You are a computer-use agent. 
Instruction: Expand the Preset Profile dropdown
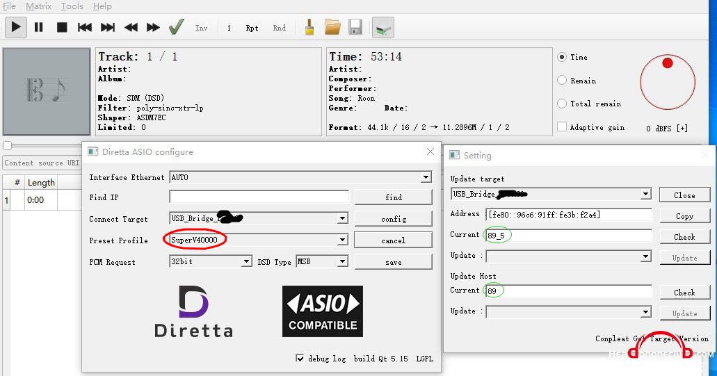[342, 240]
